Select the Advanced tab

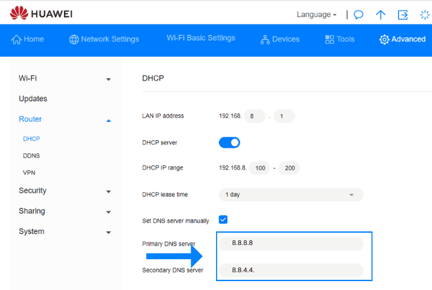[x=402, y=39]
